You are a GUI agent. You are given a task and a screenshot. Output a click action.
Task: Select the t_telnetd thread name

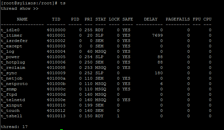click(x=13, y=100)
